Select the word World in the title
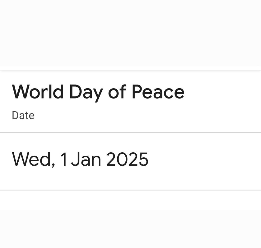261x248 pixels. [37, 91]
